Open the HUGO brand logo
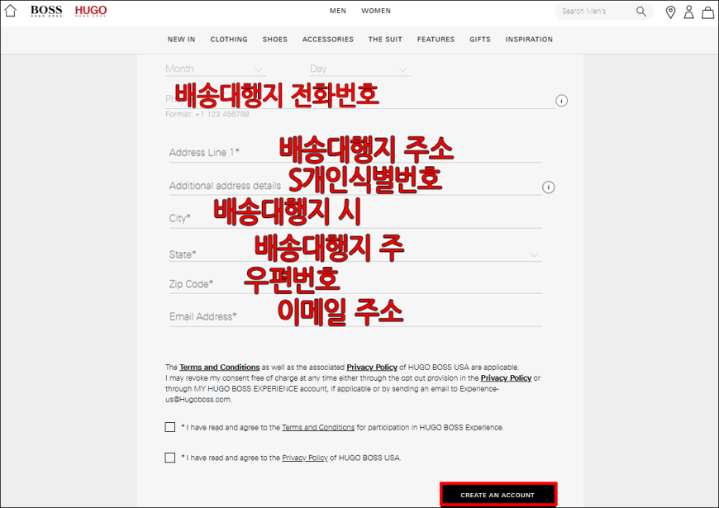 pyautogui.click(x=91, y=11)
